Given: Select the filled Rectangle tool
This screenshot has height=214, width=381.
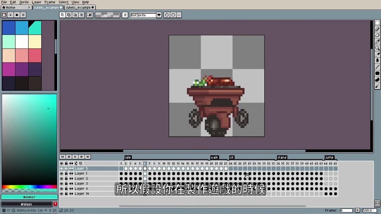Looking at the screenshot, I should click(x=377, y=73).
